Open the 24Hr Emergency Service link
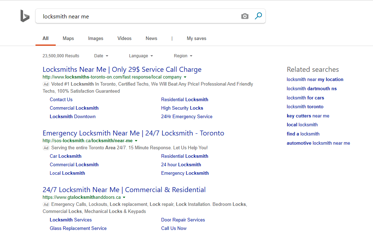The height and width of the screenshot is (237, 373). pos(187,116)
